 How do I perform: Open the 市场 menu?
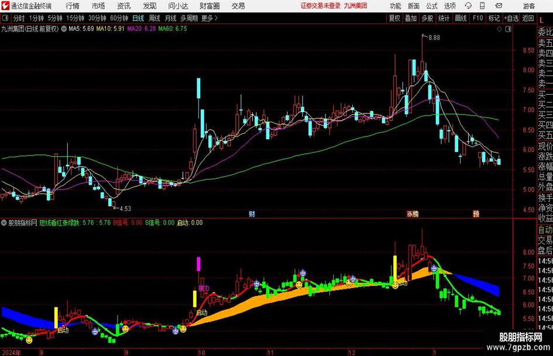click(98, 6)
